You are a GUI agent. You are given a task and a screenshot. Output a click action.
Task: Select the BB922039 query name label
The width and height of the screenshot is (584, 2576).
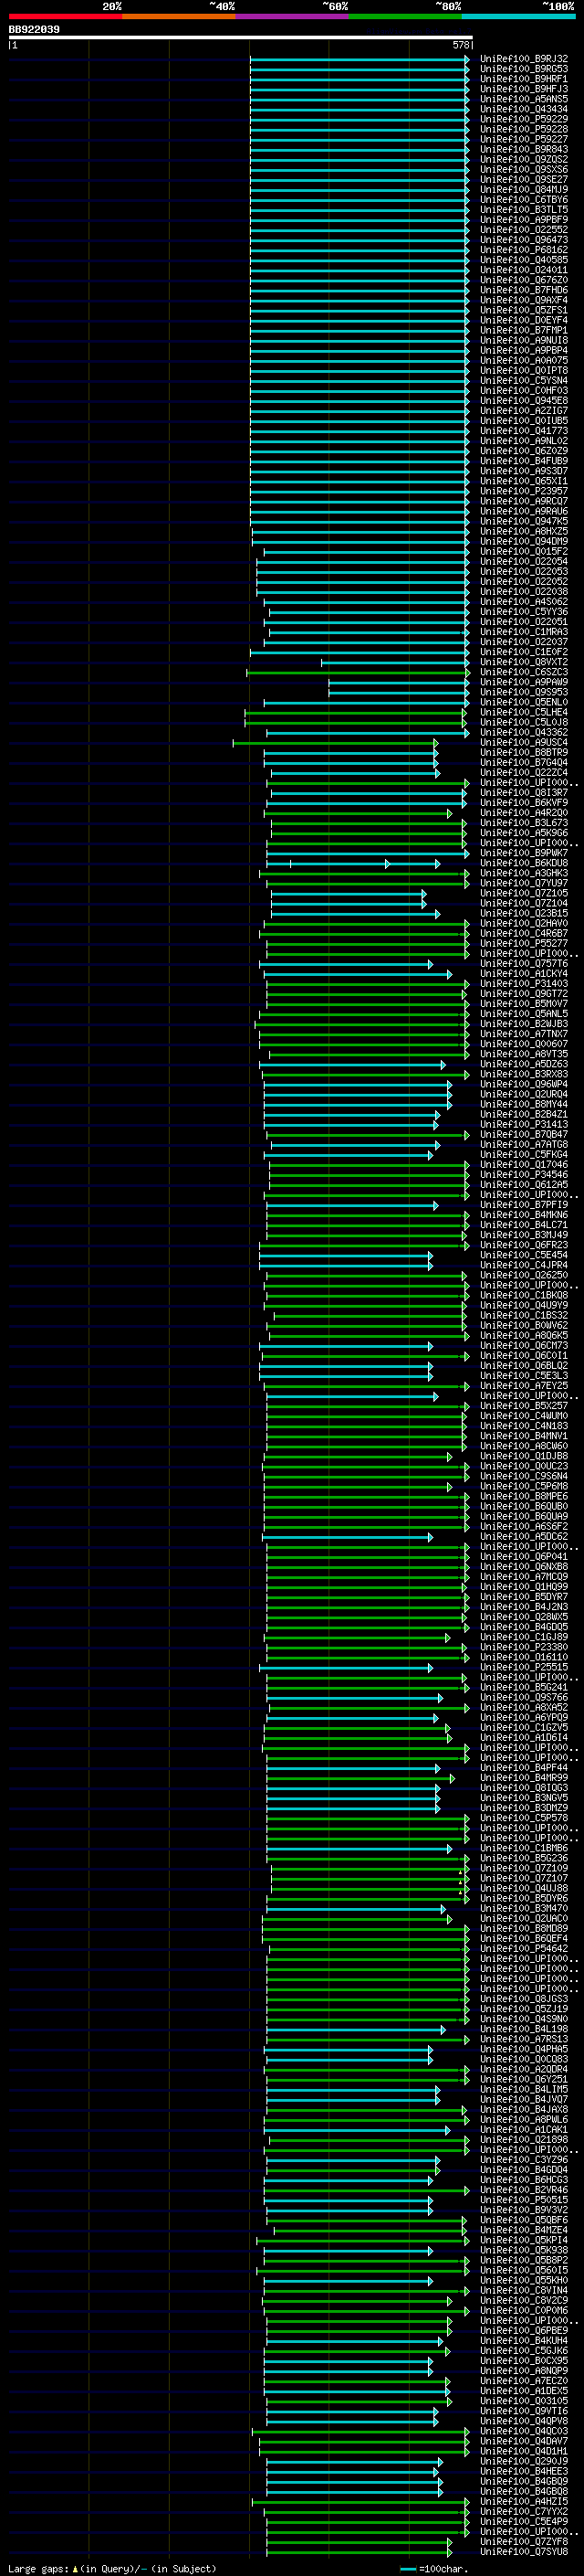tap(34, 30)
